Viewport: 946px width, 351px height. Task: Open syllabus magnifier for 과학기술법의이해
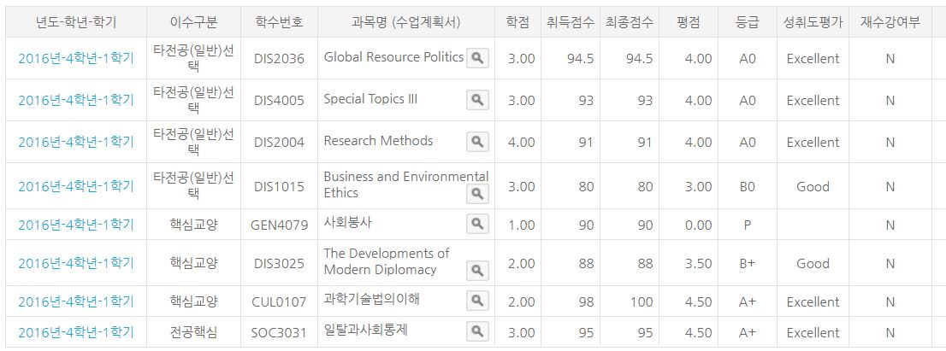[477, 300]
